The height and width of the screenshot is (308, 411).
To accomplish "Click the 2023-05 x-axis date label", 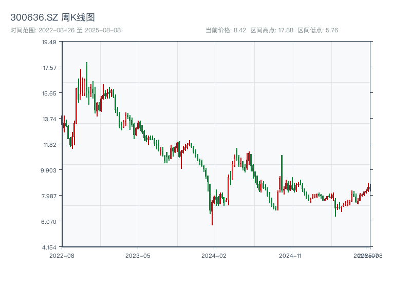I will [x=138, y=255].
